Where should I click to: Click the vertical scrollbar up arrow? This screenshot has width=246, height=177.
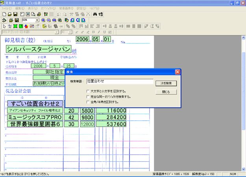point(243,38)
